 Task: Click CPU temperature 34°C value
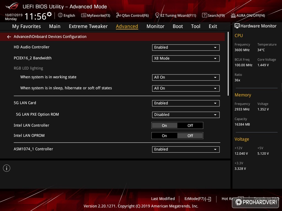261,50
